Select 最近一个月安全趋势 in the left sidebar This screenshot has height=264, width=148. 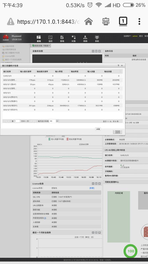point(13,59)
